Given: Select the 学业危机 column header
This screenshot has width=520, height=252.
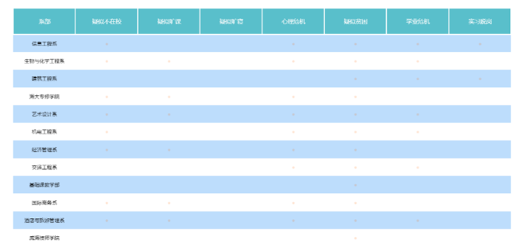Looking at the screenshot, I should point(418,21).
